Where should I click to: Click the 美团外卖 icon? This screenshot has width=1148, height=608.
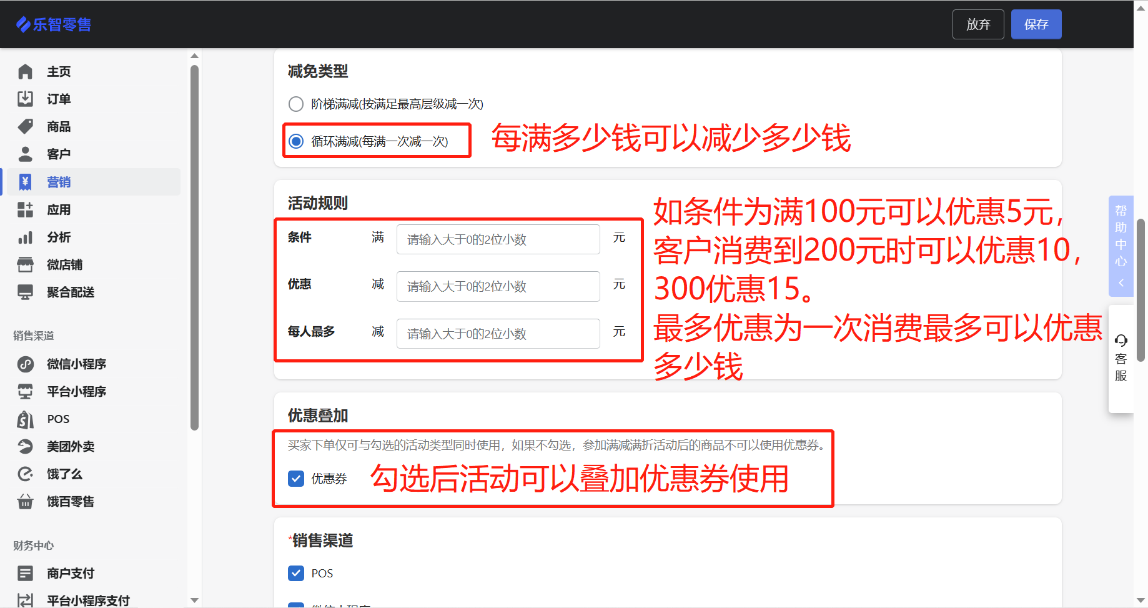pyautogui.click(x=25, y=446)
